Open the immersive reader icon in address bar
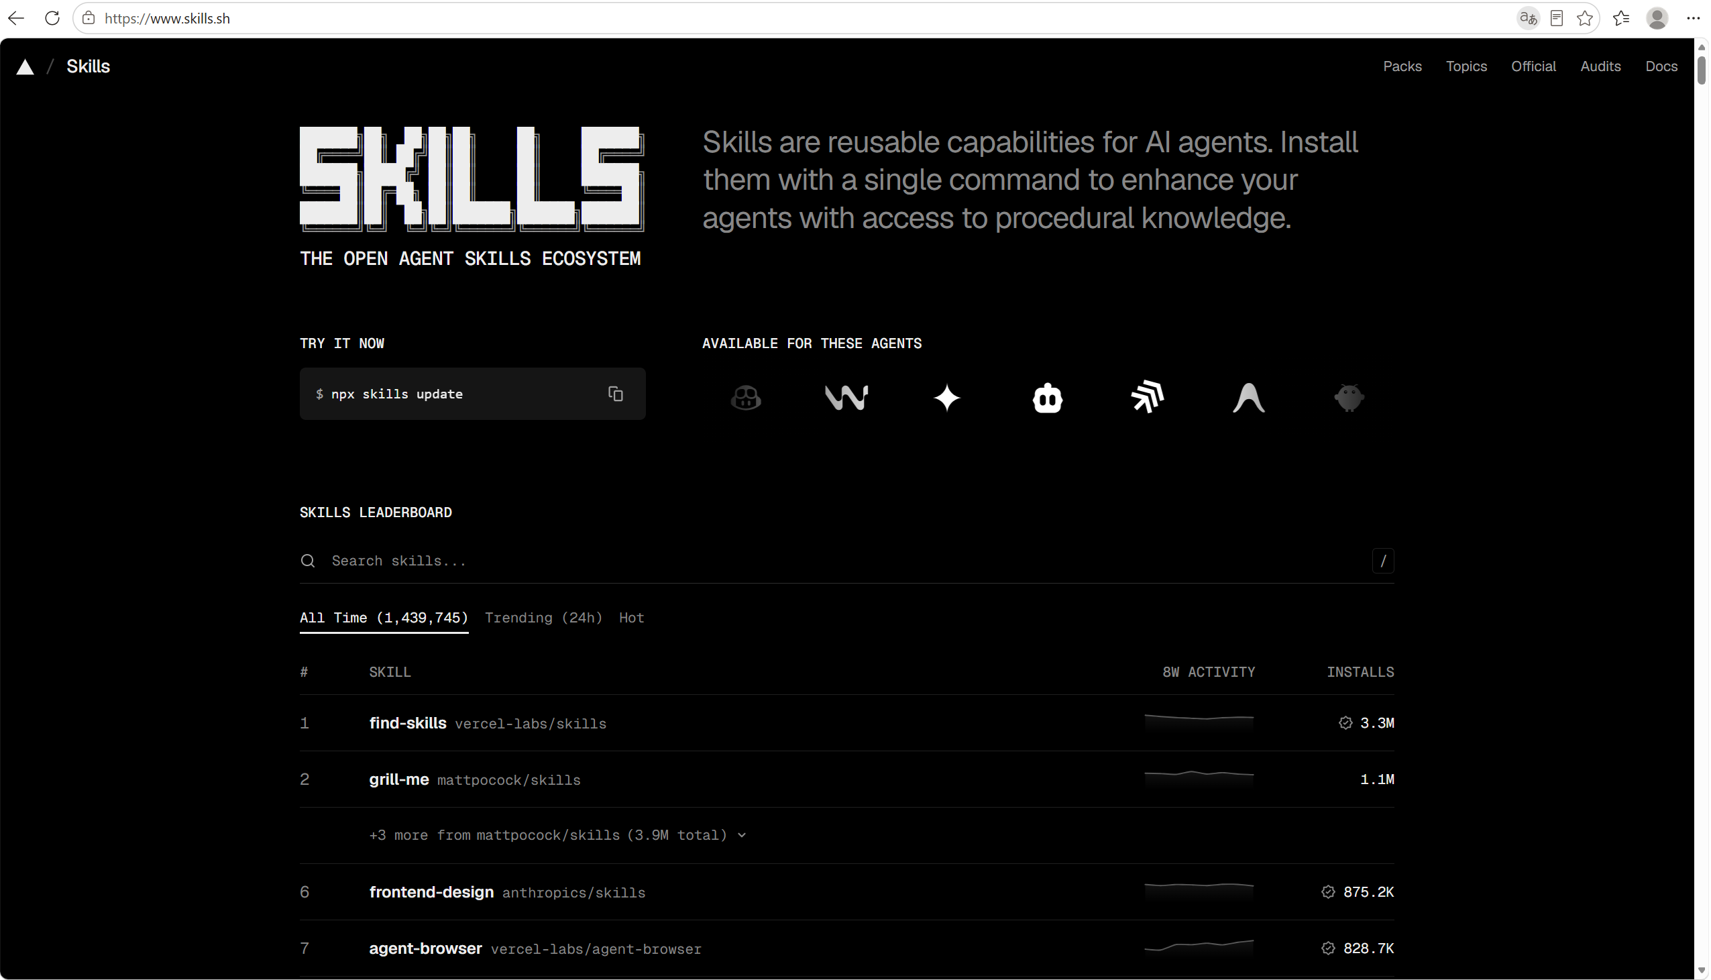Image resolution: width=1711 pixels, height=980 pixels. pos(1556,18)
